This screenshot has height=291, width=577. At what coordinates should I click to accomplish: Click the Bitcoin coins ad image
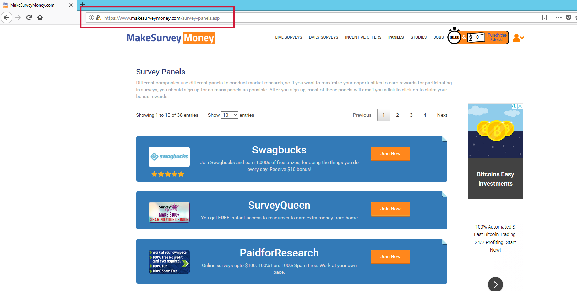[496, 131]
